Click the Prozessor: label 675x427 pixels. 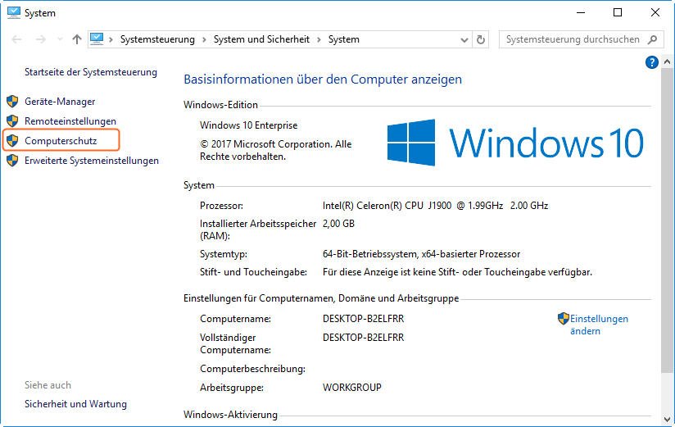pos(221,206)
